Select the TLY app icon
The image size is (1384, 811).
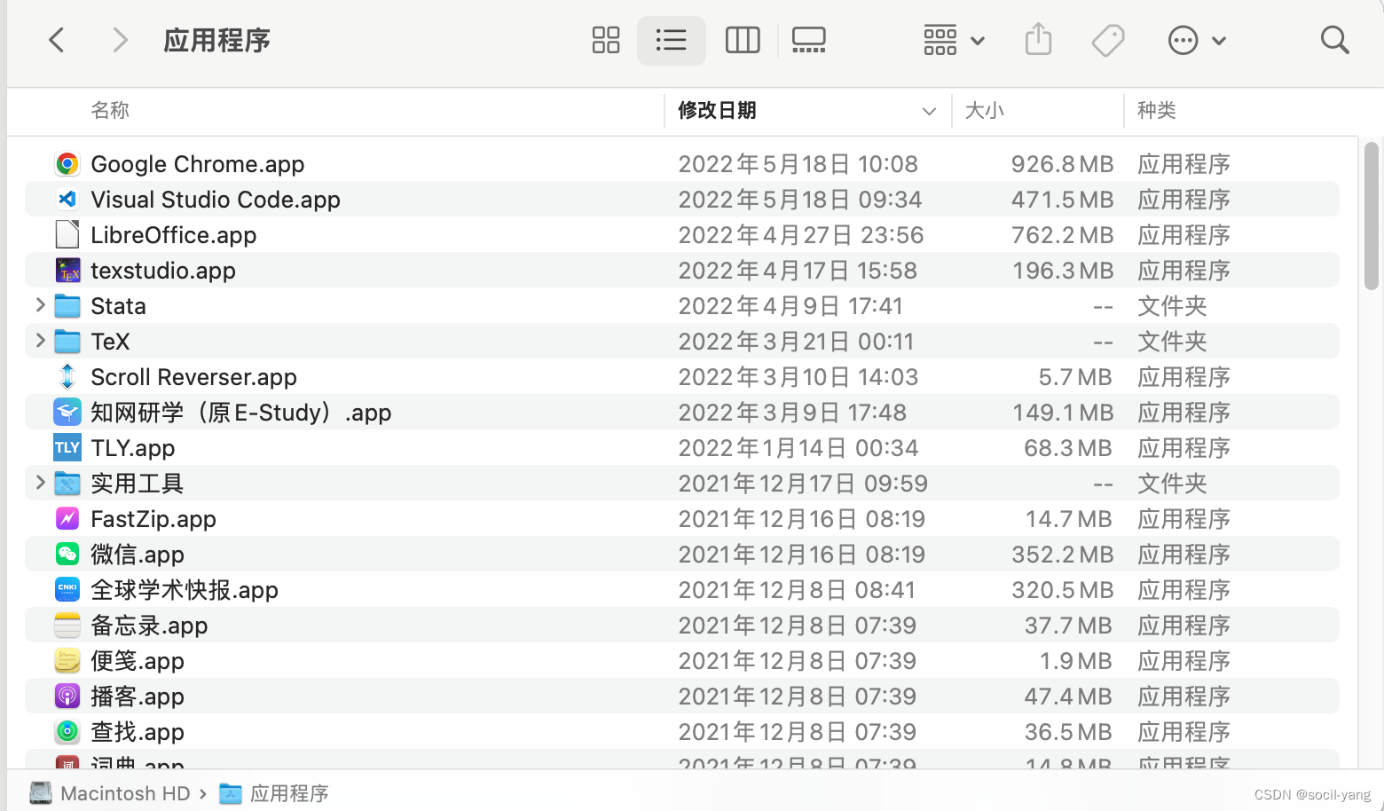[67, 448]
